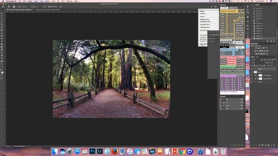Click the Photo Filter button in panel

[239, 26]
